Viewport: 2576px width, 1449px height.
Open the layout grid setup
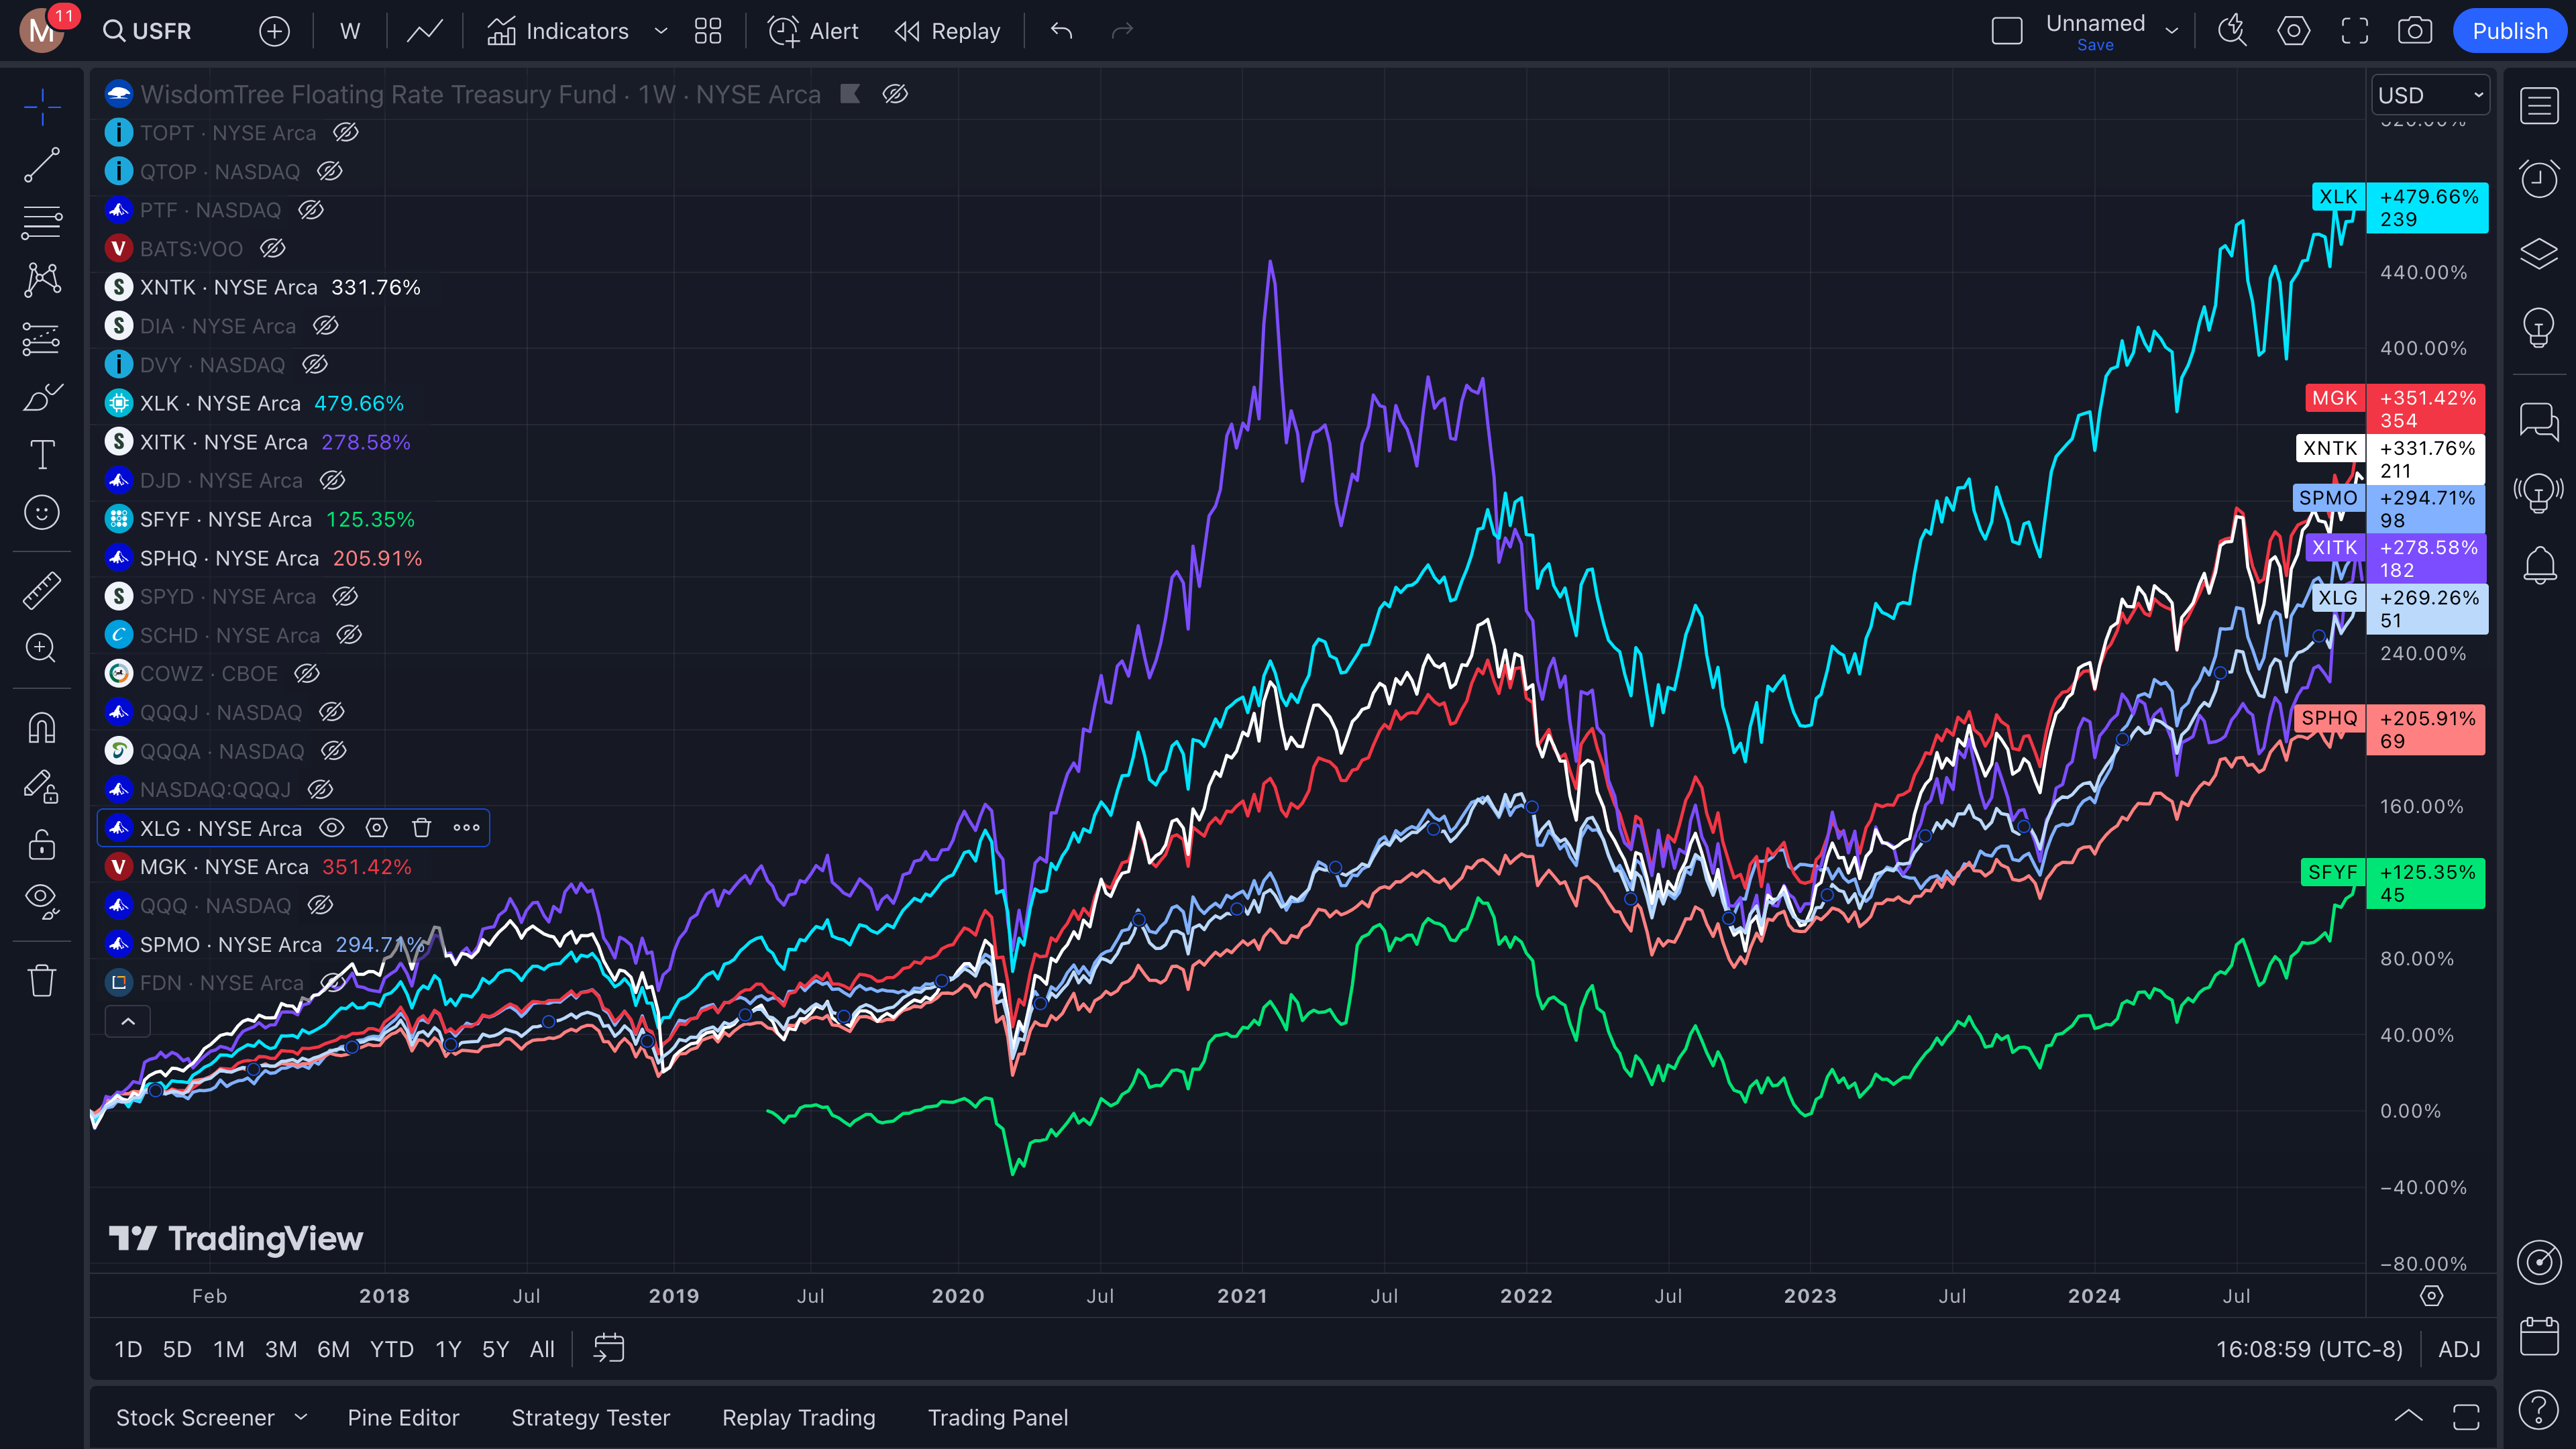[x=708, y=31]
